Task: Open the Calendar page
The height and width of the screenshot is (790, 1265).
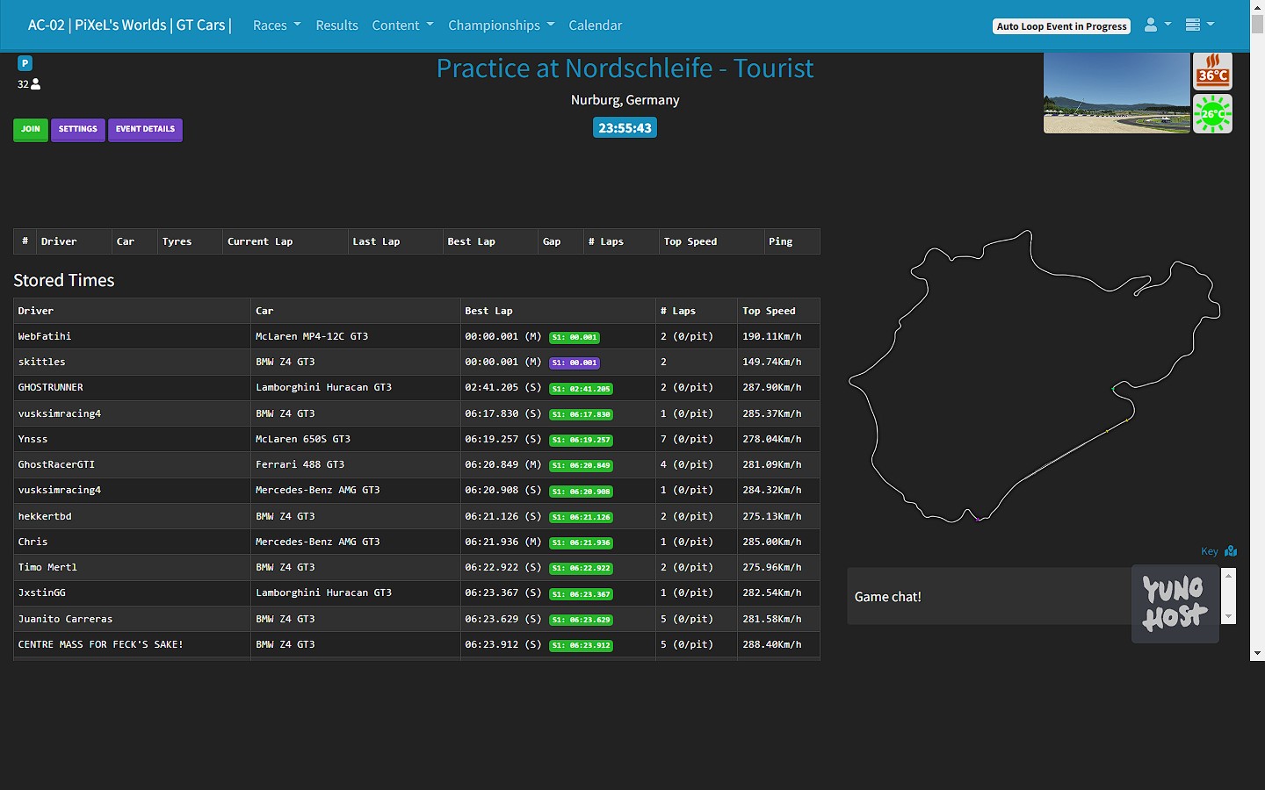Action: click(x=595, y=25)
